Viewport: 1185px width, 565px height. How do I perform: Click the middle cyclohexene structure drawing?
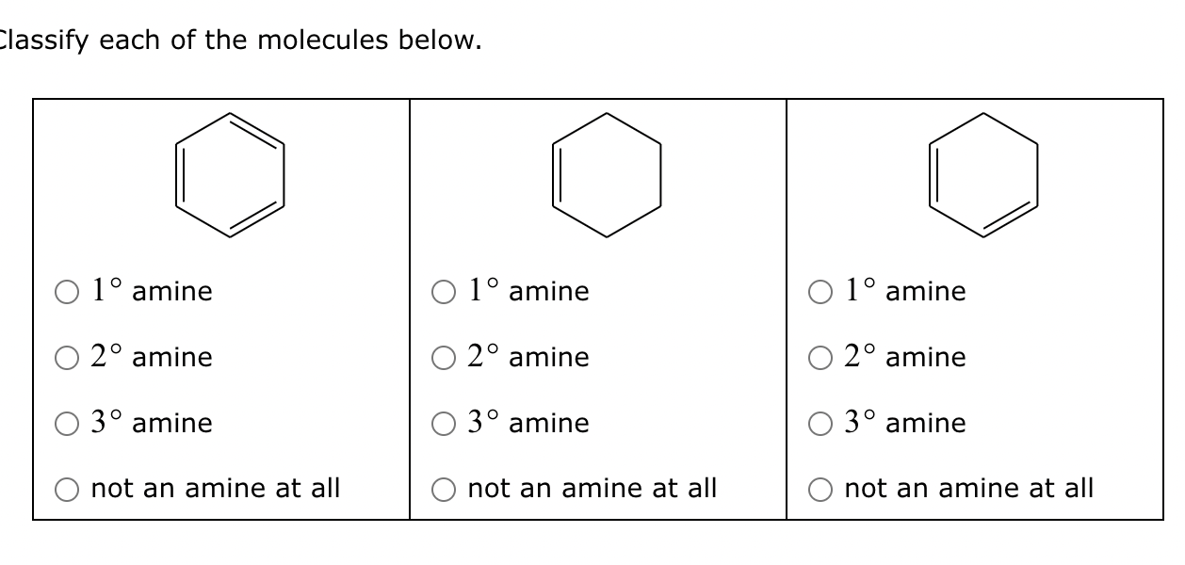pyautogui.click(x=606, y=174)
